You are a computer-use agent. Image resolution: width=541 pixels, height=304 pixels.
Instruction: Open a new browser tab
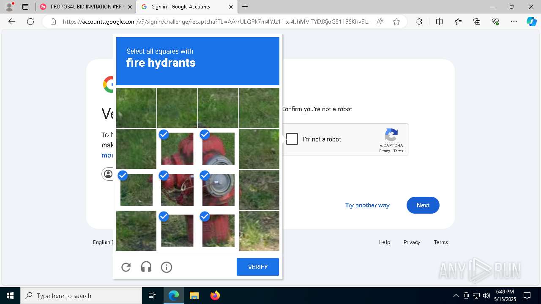point(245,7)
